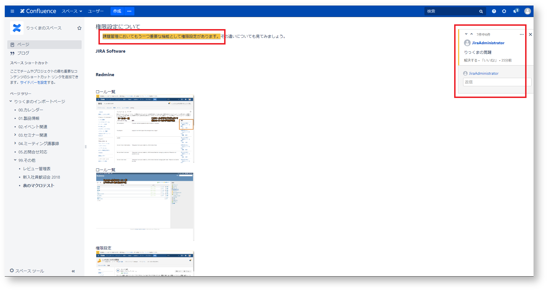Image resolution: width=547 pixels, height=290 pixels.
Task: Click 「いいね!」 on the comment
Action: (x=489, y=60)
